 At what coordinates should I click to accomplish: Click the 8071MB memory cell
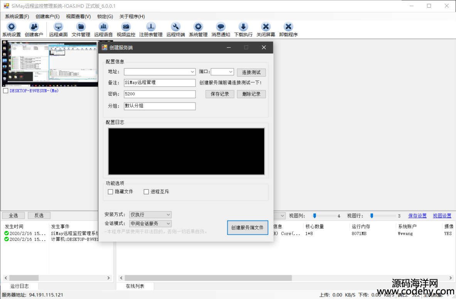click(359, 234)
